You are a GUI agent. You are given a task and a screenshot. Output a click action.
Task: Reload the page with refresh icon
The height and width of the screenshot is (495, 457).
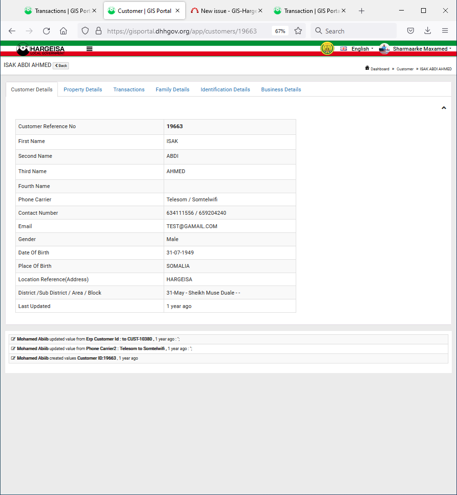[46, 31]
